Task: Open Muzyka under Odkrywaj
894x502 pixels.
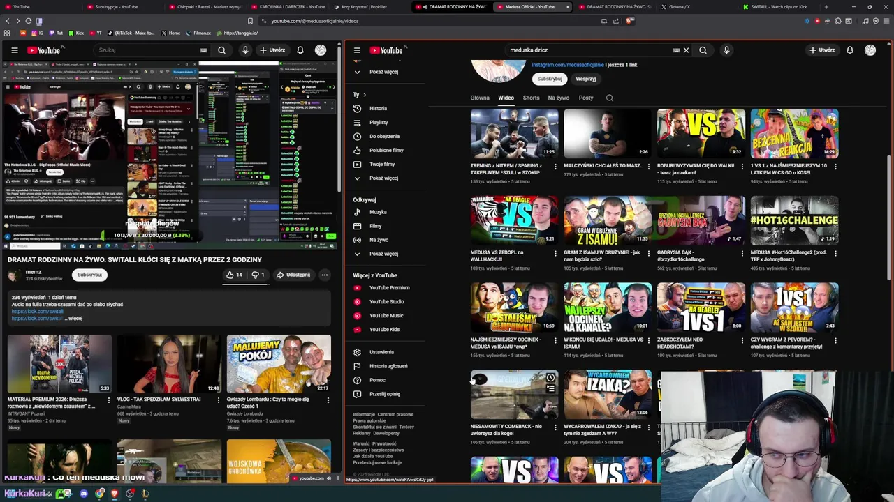Action: pos(377,212)
